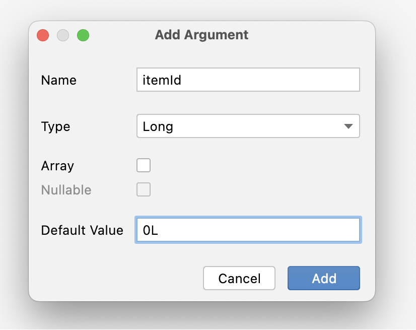Expand the Type dropdown arrow
Viewport: 416px width, 330px height.
point(348,126)
